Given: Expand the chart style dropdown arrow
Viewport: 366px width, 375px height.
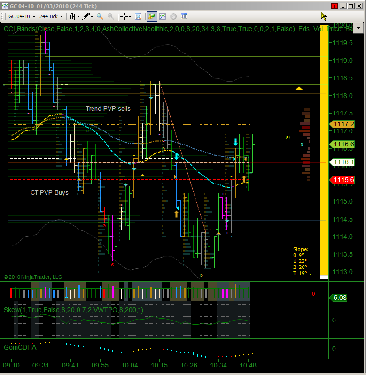Looking at the screenshot, I should [x=78, y=17].
